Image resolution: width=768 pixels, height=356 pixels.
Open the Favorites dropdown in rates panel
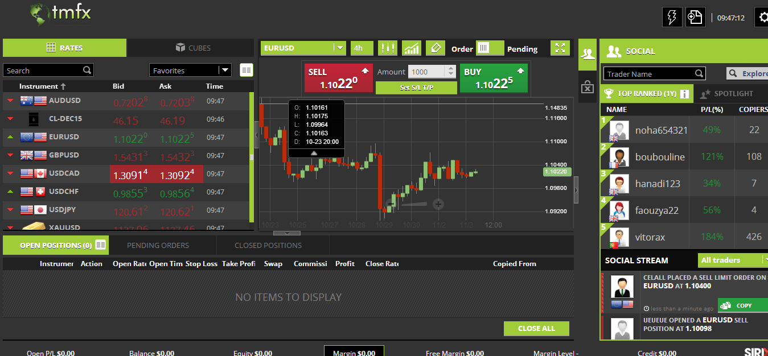190,69
